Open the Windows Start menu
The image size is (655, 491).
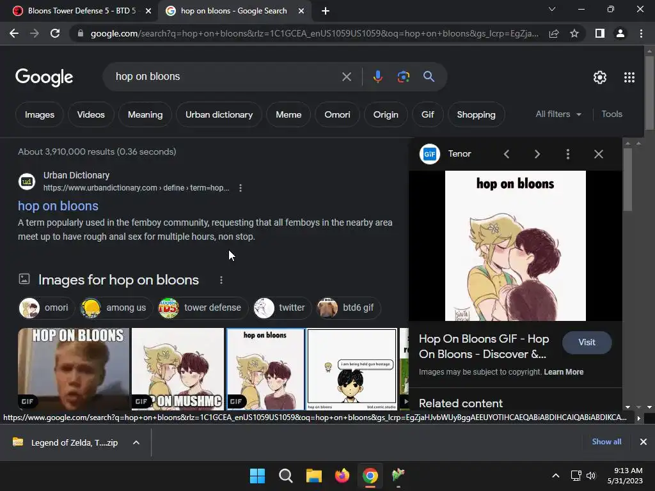257,476
